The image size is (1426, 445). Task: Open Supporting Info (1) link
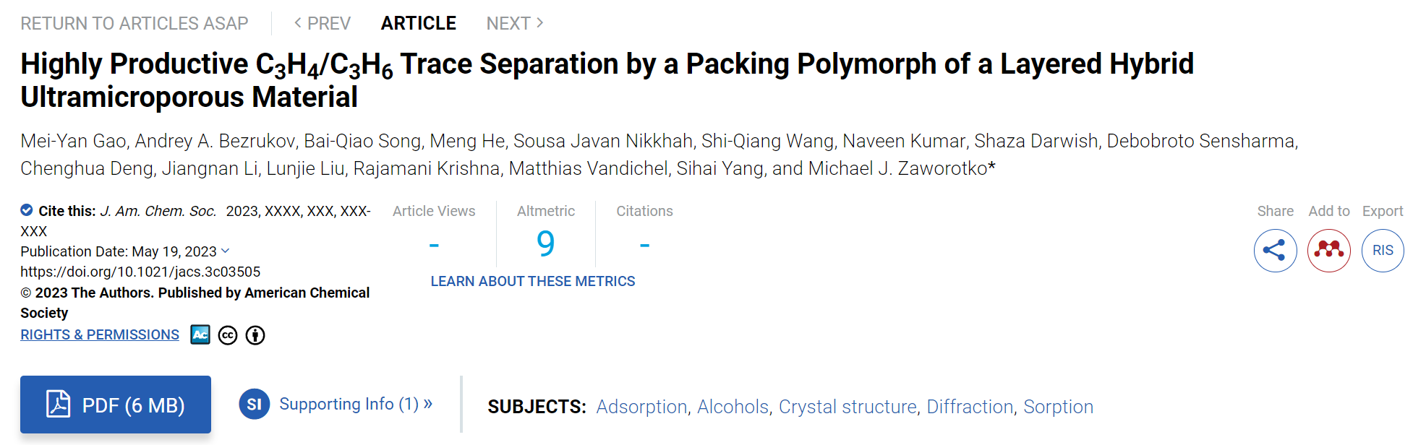[x=356, y=404]
